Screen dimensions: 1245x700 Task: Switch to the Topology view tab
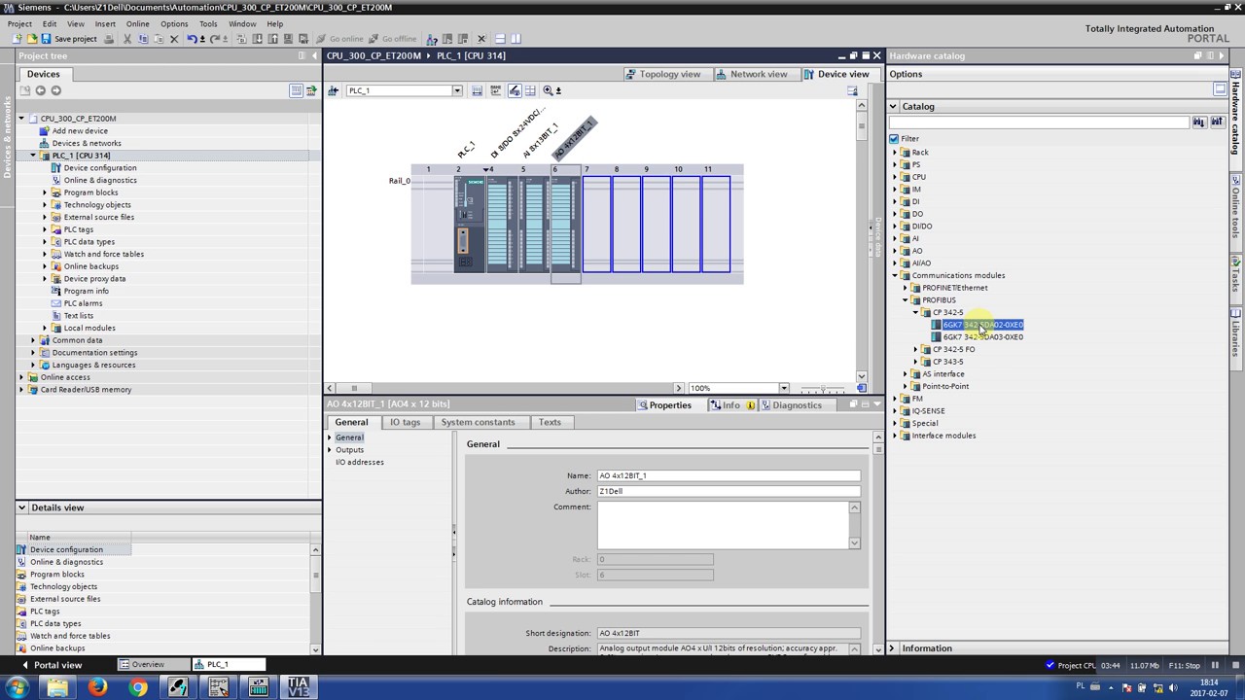(x=663, y=74)
